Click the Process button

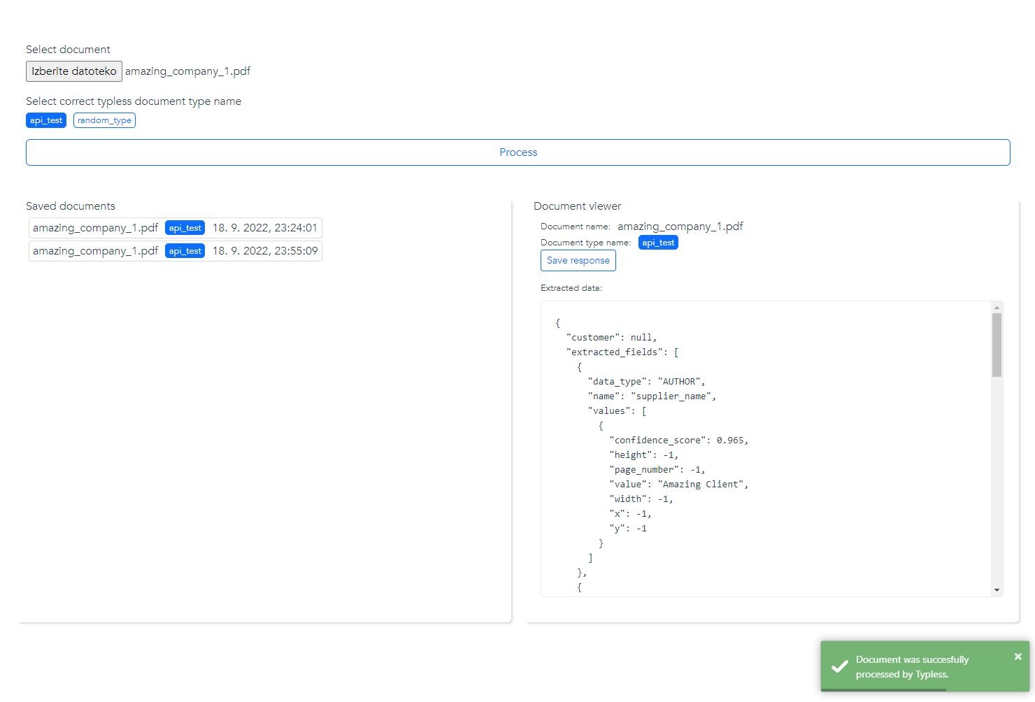click(x=517, y=152)
